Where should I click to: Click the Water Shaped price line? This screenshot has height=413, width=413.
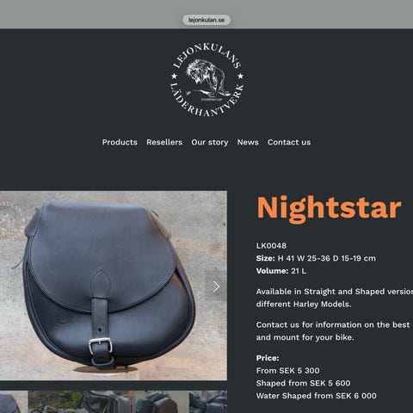(x=317, y=396)
